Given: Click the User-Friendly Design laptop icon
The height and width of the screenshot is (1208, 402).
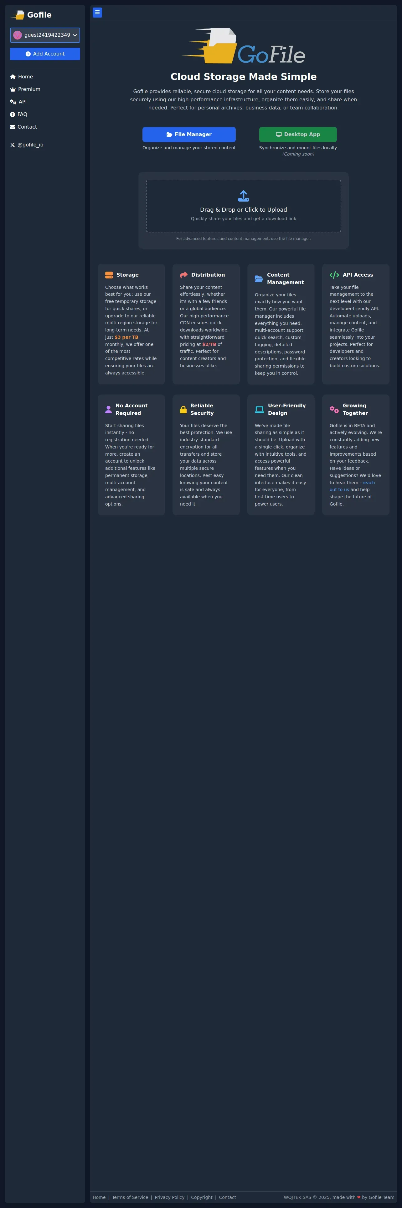Looking at the screenshot, I should pyautogui.click(x=259, y=409).
